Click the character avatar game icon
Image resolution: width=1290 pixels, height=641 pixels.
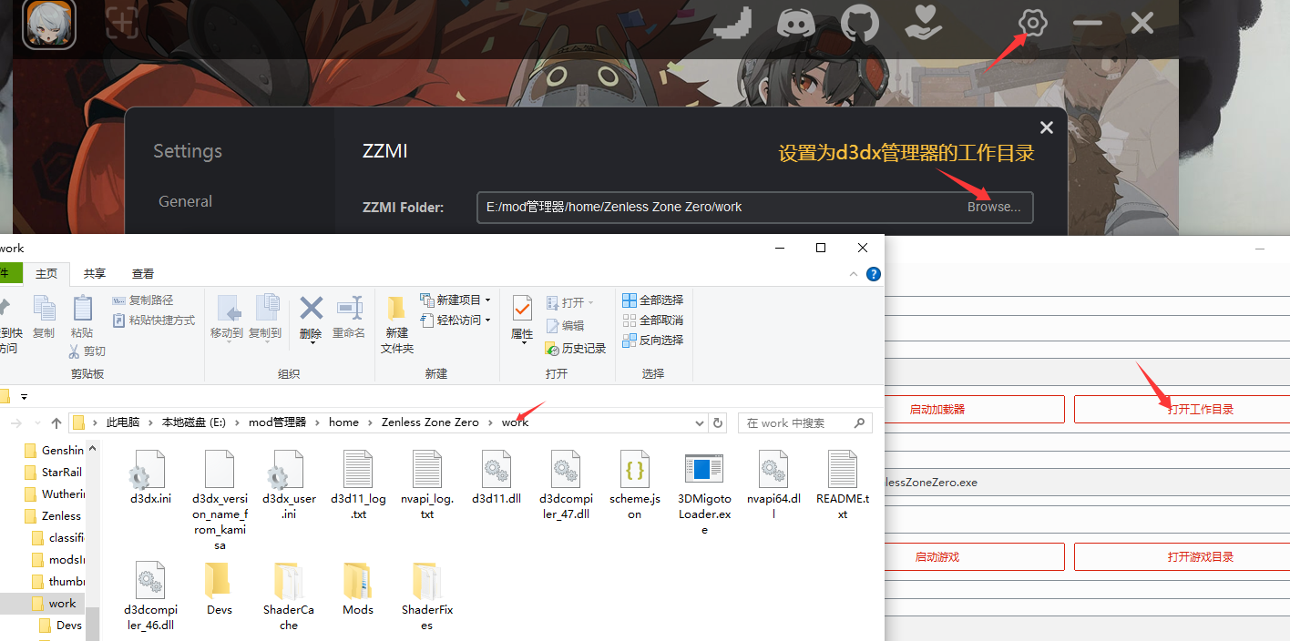pos(48,24)
